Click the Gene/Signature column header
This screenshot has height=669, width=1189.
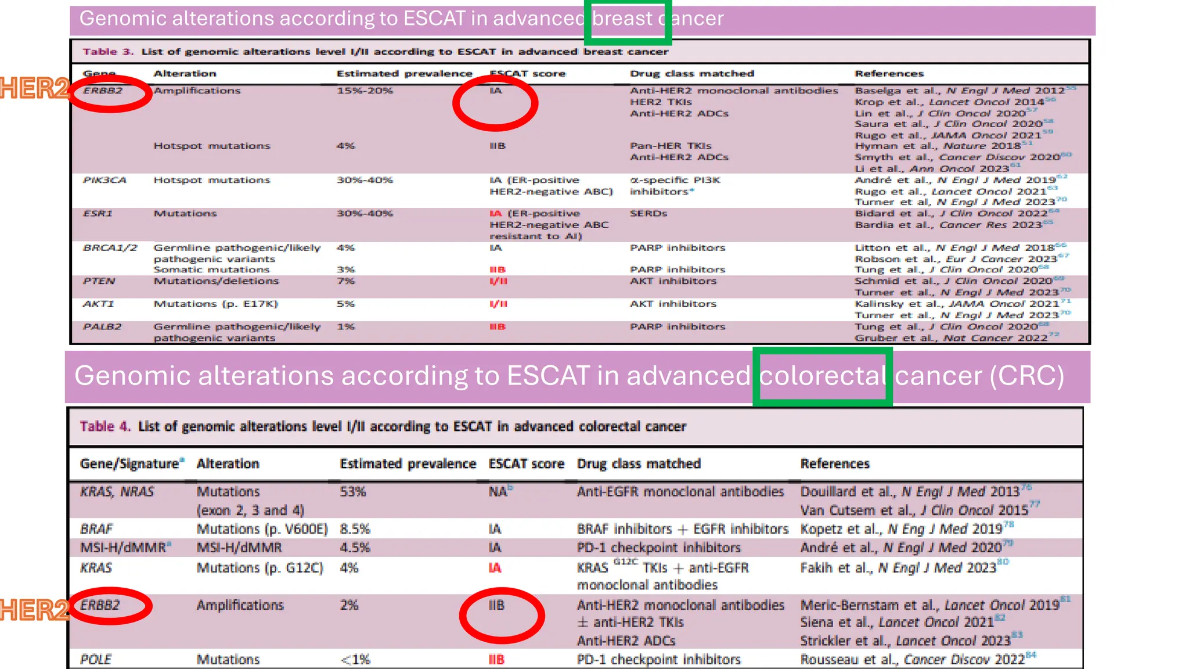point(132,464)
